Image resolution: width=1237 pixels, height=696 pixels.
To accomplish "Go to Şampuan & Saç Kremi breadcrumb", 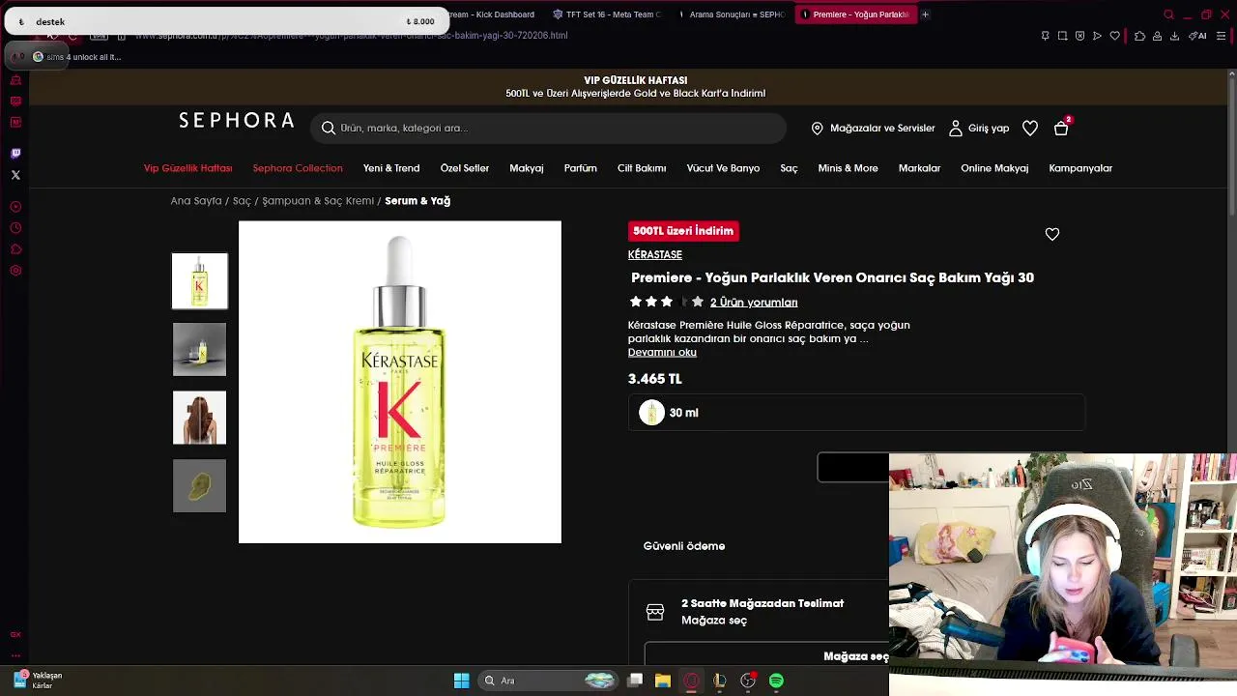I will [x=318, y=201].
